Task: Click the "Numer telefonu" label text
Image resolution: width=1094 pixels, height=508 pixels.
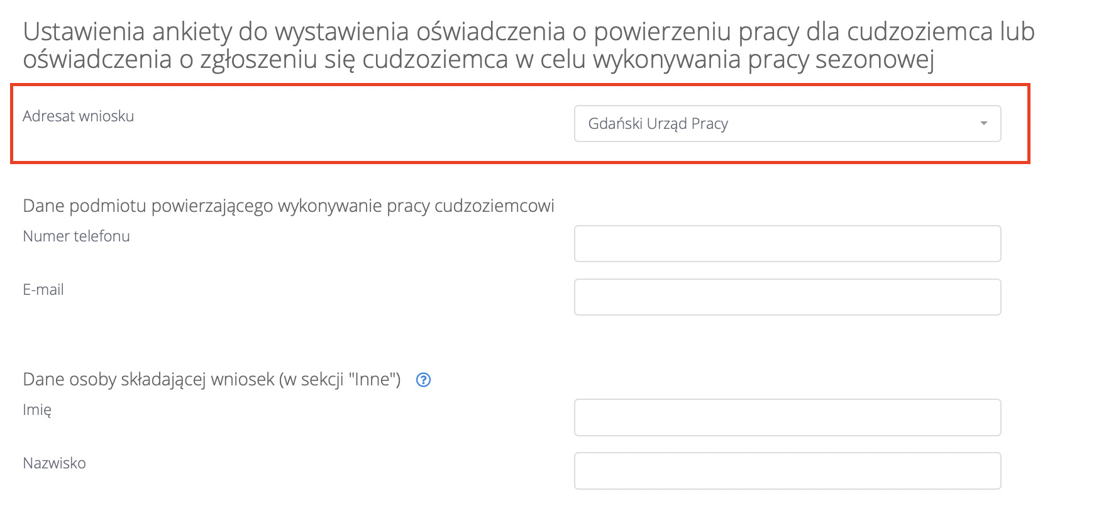Action: 76,236
